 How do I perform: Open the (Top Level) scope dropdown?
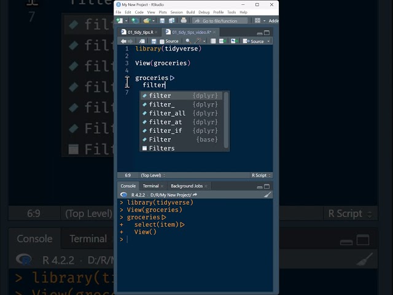pyautogui.click(x=153, y=175)
